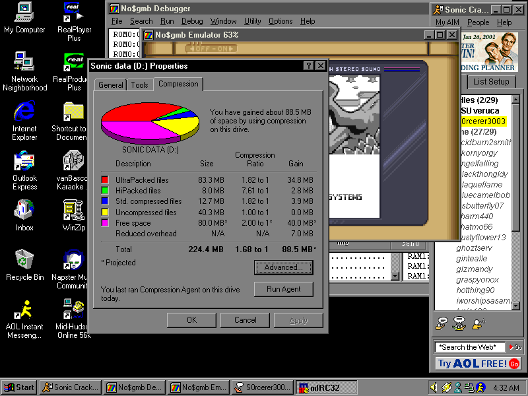
Task: Select the Internet Explorer desktop icon
Action: click(24, 112)
